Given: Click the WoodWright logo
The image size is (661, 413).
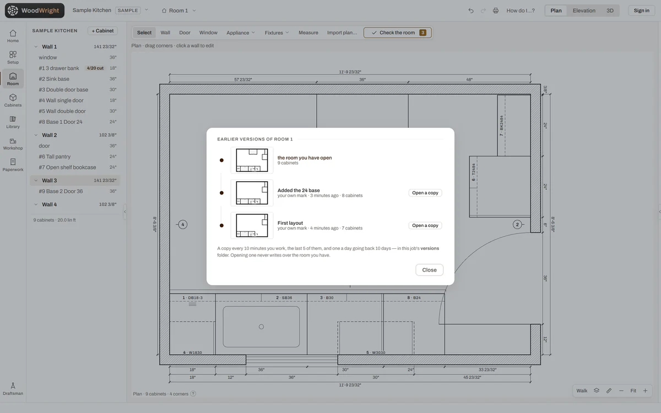Looking at the screenshot, I should click(35, 10).
